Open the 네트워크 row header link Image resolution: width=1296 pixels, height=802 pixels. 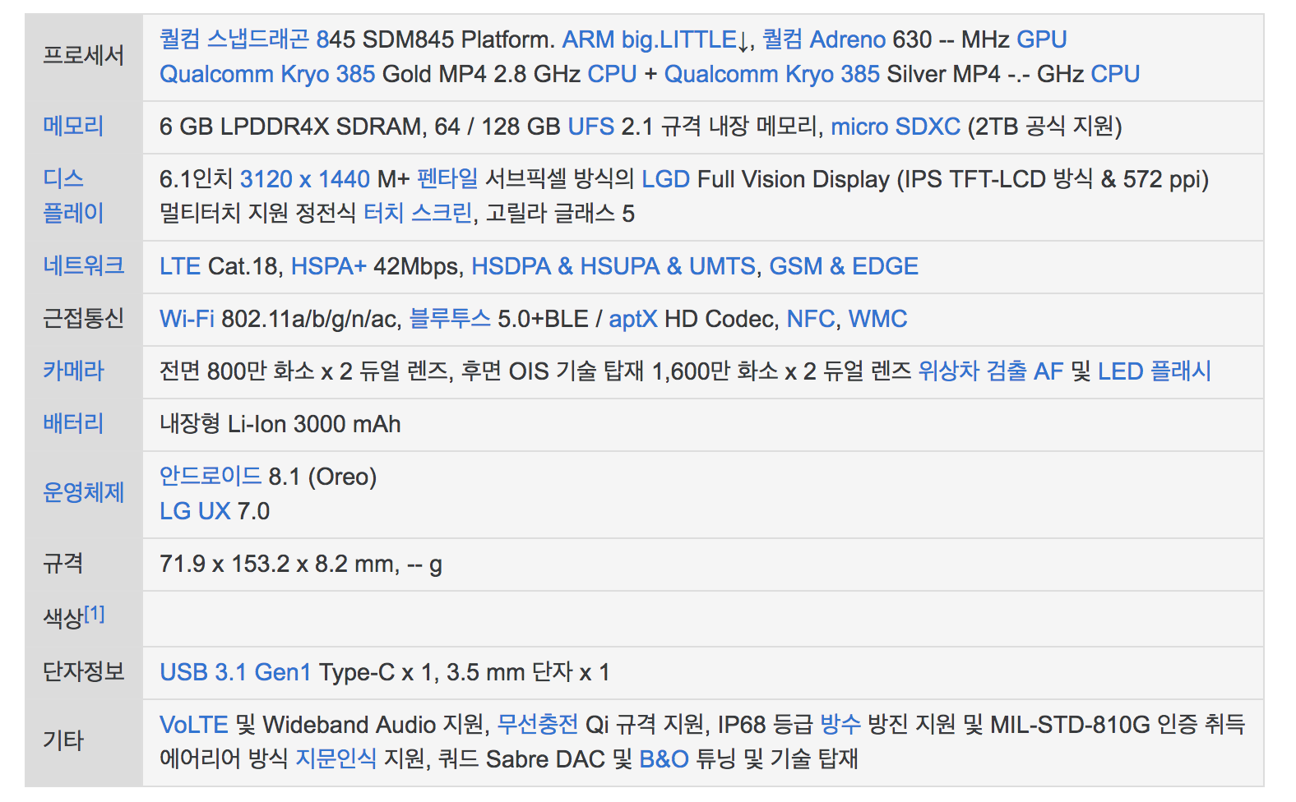click(83, 266)
